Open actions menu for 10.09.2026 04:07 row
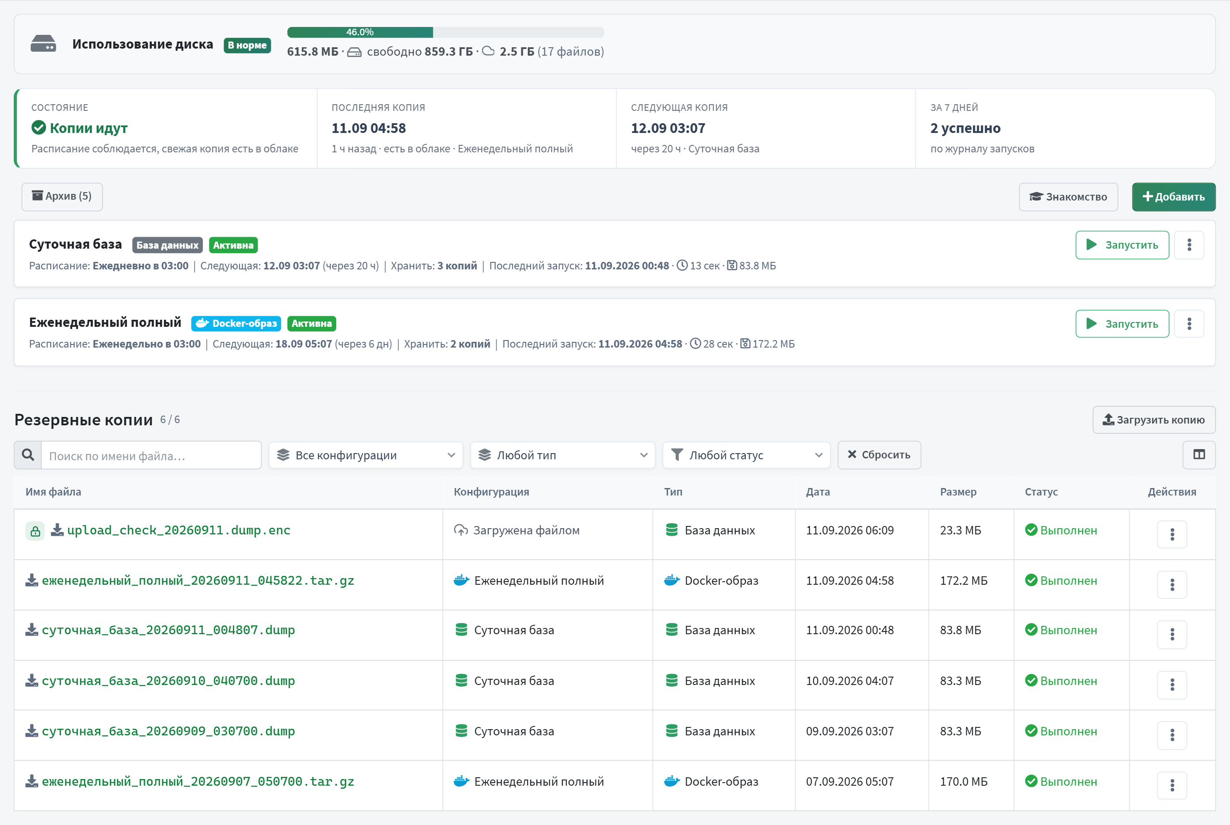The height and width of the screenshot is (825, 1230). 1172,685
